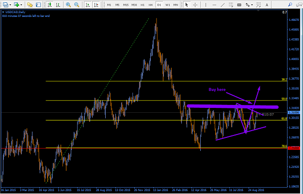Click the 38.2 Fibonacci level label
This screenshot has width=303, height=194.
click(x=284, y=79)
